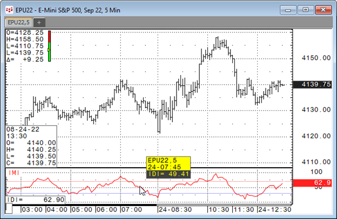Click the CQG application icon in title bar

click(9, 10)
